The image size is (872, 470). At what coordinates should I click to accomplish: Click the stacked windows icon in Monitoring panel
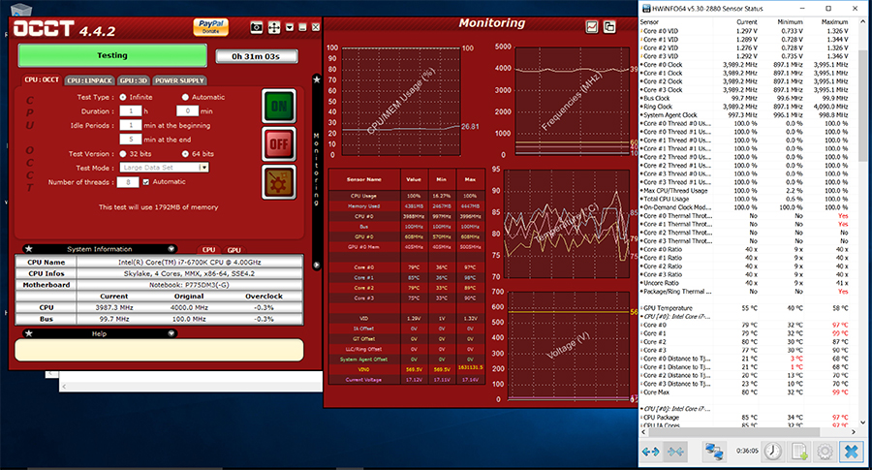[x=609, y=27]
